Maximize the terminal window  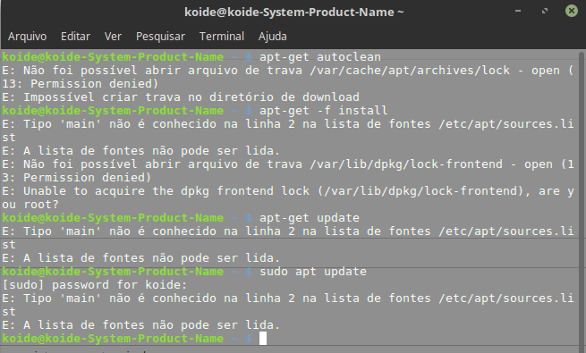[x=545, y=12]
